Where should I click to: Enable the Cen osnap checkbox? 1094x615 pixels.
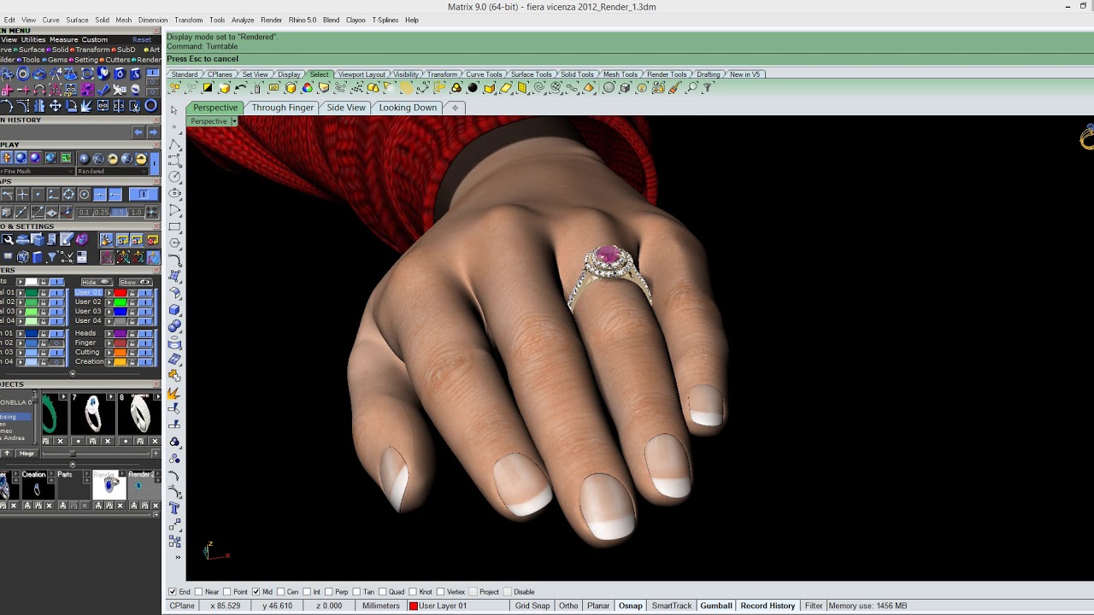280,592
